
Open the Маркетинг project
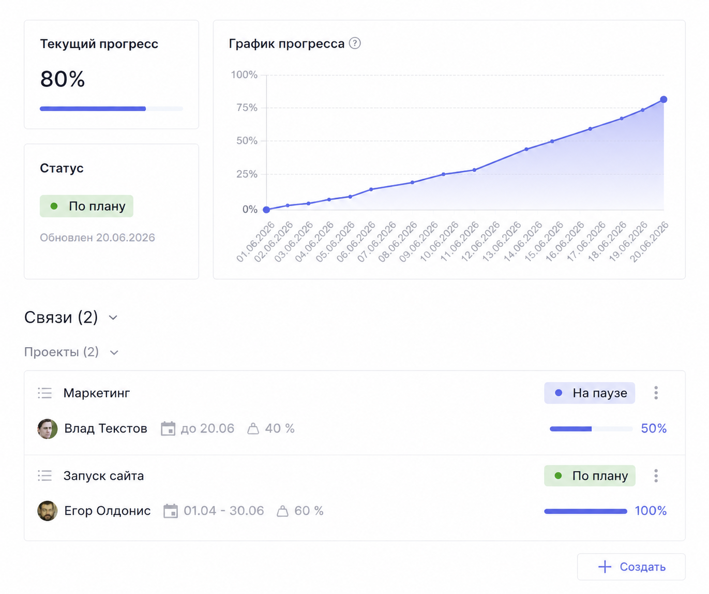point(97,393)
